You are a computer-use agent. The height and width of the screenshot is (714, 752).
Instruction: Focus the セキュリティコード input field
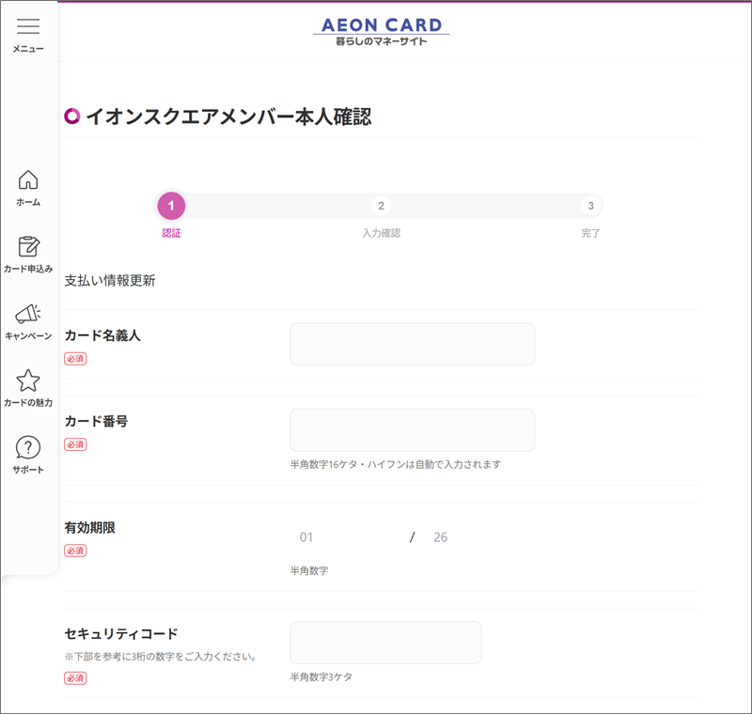(385, 643)
